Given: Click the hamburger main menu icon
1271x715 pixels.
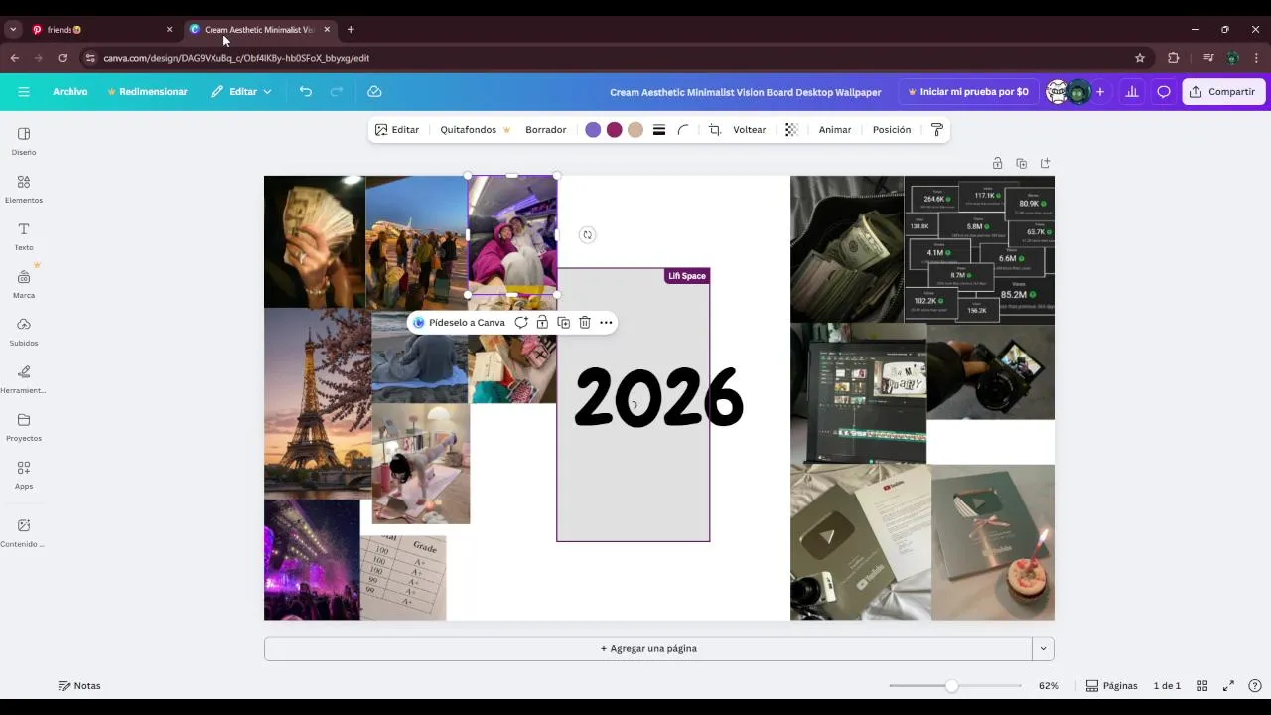Looking at the screenshot, I should (24, 91).
